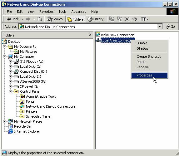Click the Copy To toolbar icon

[x=119, y=19]
